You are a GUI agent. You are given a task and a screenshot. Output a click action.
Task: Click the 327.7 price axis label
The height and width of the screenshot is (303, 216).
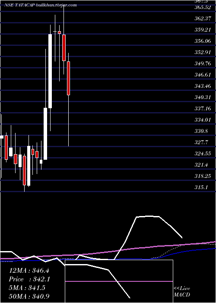point(202,142)
